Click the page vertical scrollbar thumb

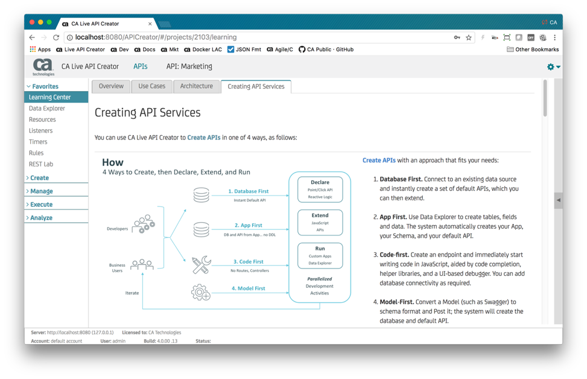tap(545, 98)
